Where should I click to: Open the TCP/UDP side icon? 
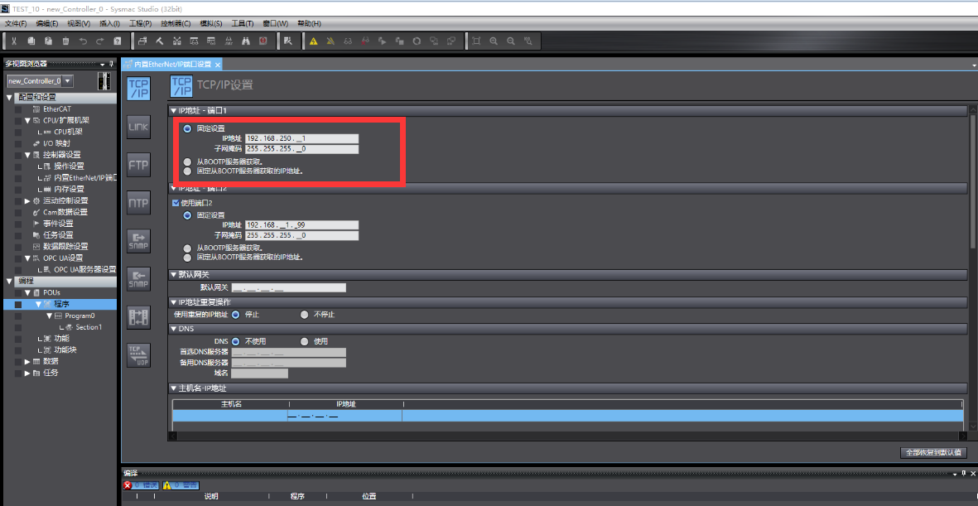[138, 355]
